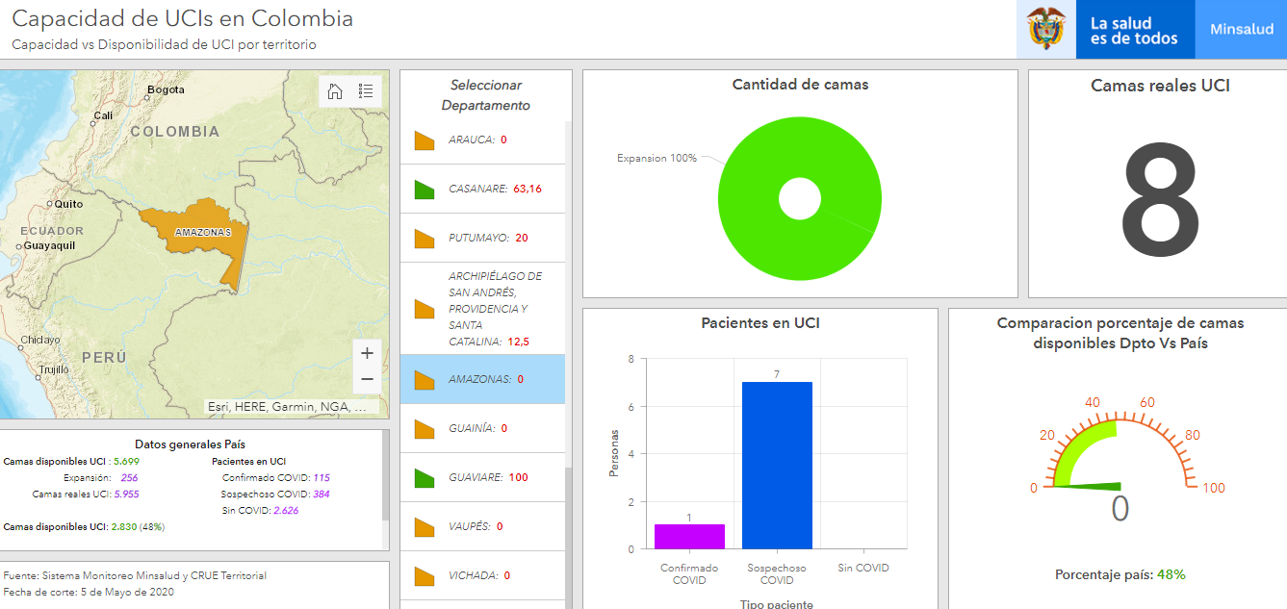Screen dimensions: 1287x609
Task: Select VAUPÉS department in list
Action: pos(482,526)
